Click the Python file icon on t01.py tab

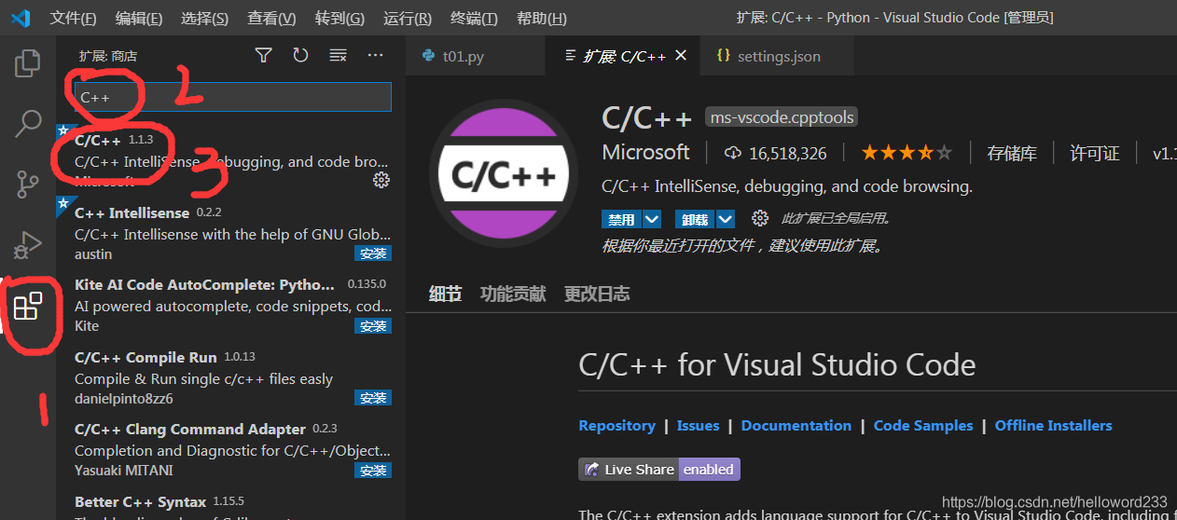pyautogui.click(x=429, y=56)
